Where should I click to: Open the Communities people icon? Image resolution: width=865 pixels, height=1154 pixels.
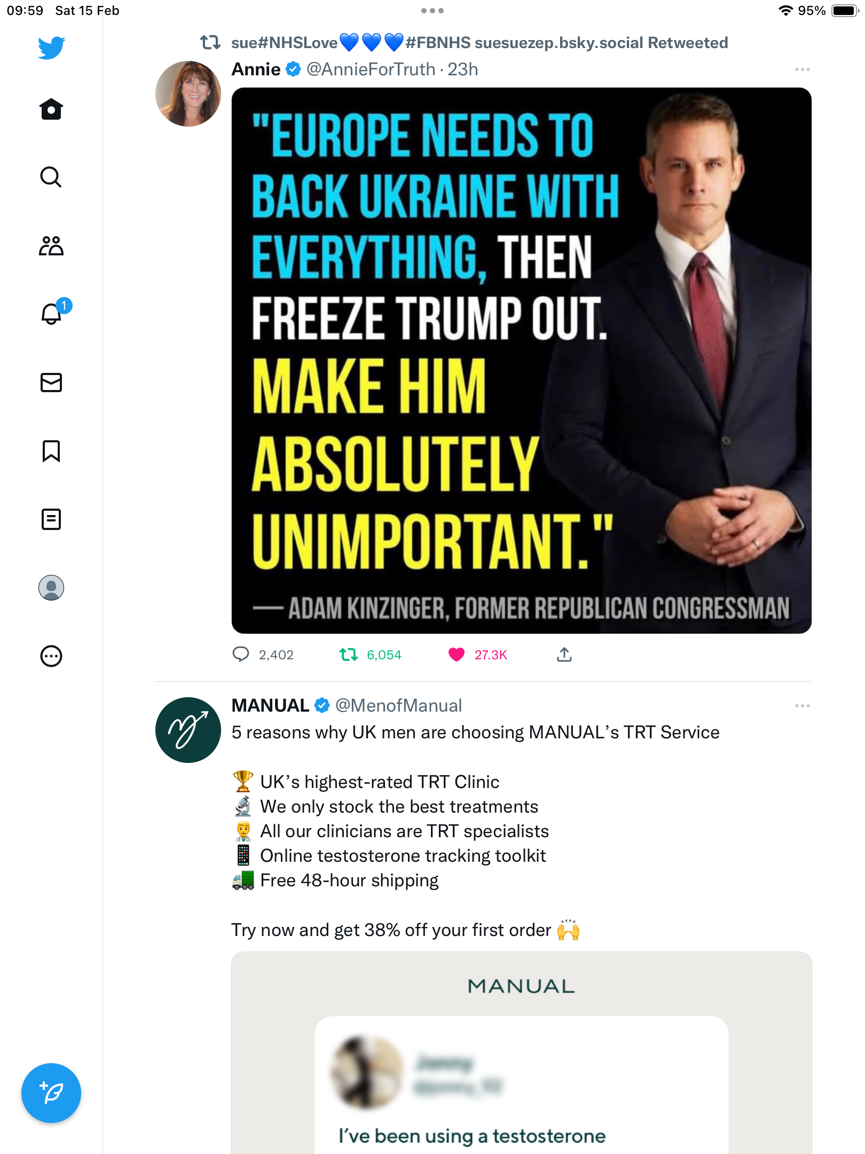click(51, 246)
